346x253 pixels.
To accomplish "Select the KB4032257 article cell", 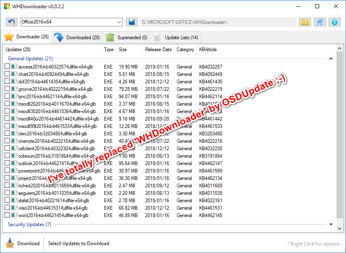I will pyautogui.click(x=211, y=67).
